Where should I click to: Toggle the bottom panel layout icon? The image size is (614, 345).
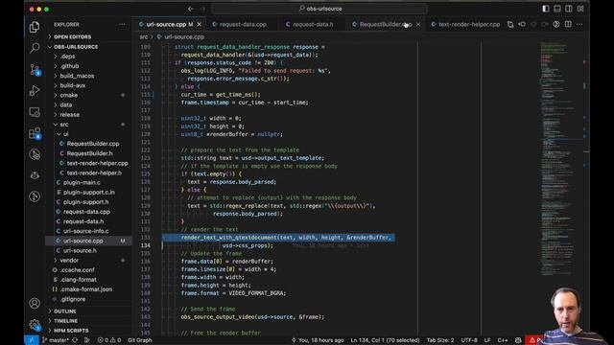(557, 9)
